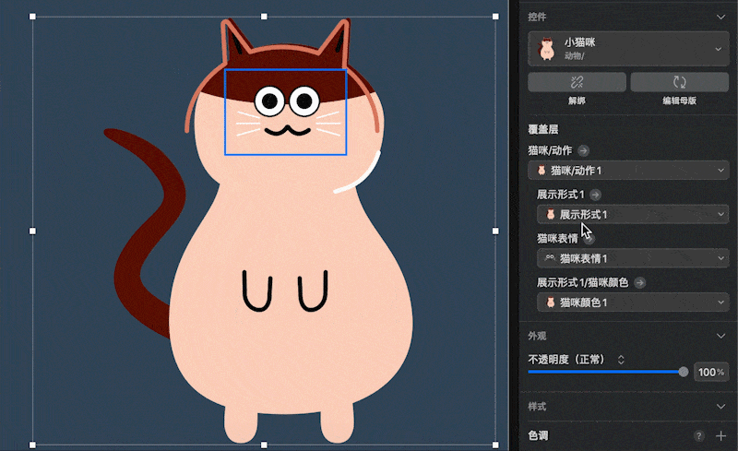Viewport: 738px width, 451px height.
Task: Click the 100% opacity input field
Action: (x=711, y=372)
